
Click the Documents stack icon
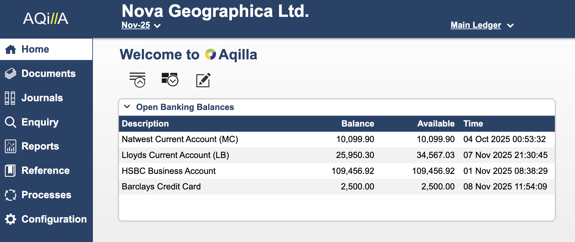point(11,74)
